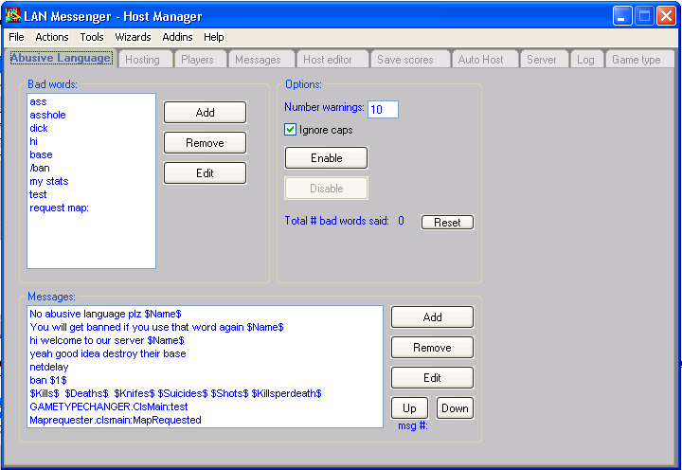Edit the selected message
The width and height of the screenshot is (682, 470).
(432, 378)
